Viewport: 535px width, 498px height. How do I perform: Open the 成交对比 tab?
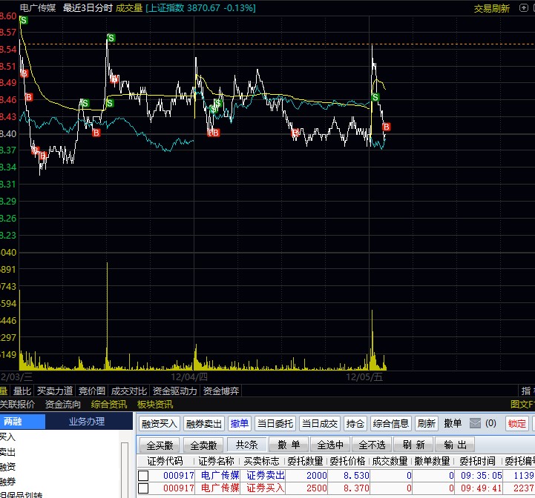click(129, 391)
